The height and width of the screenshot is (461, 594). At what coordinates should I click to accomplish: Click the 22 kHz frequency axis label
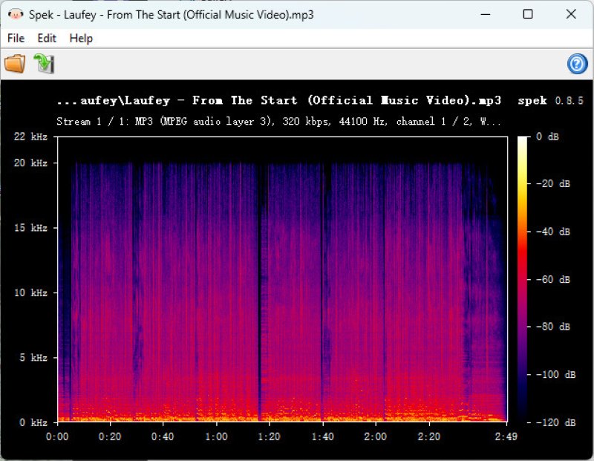pos(30,137)
